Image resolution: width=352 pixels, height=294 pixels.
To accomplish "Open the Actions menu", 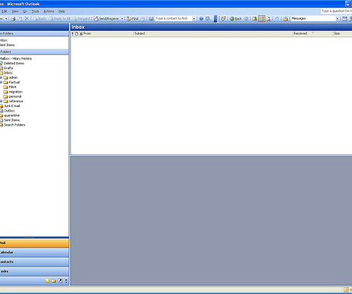I will (48, 11).
